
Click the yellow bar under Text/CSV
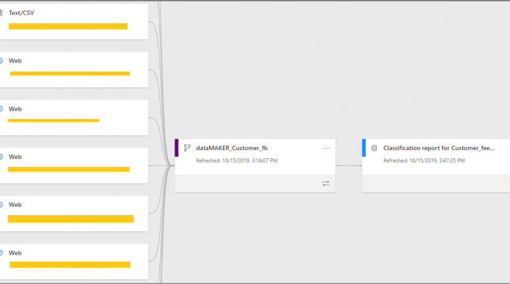[68, 26]
